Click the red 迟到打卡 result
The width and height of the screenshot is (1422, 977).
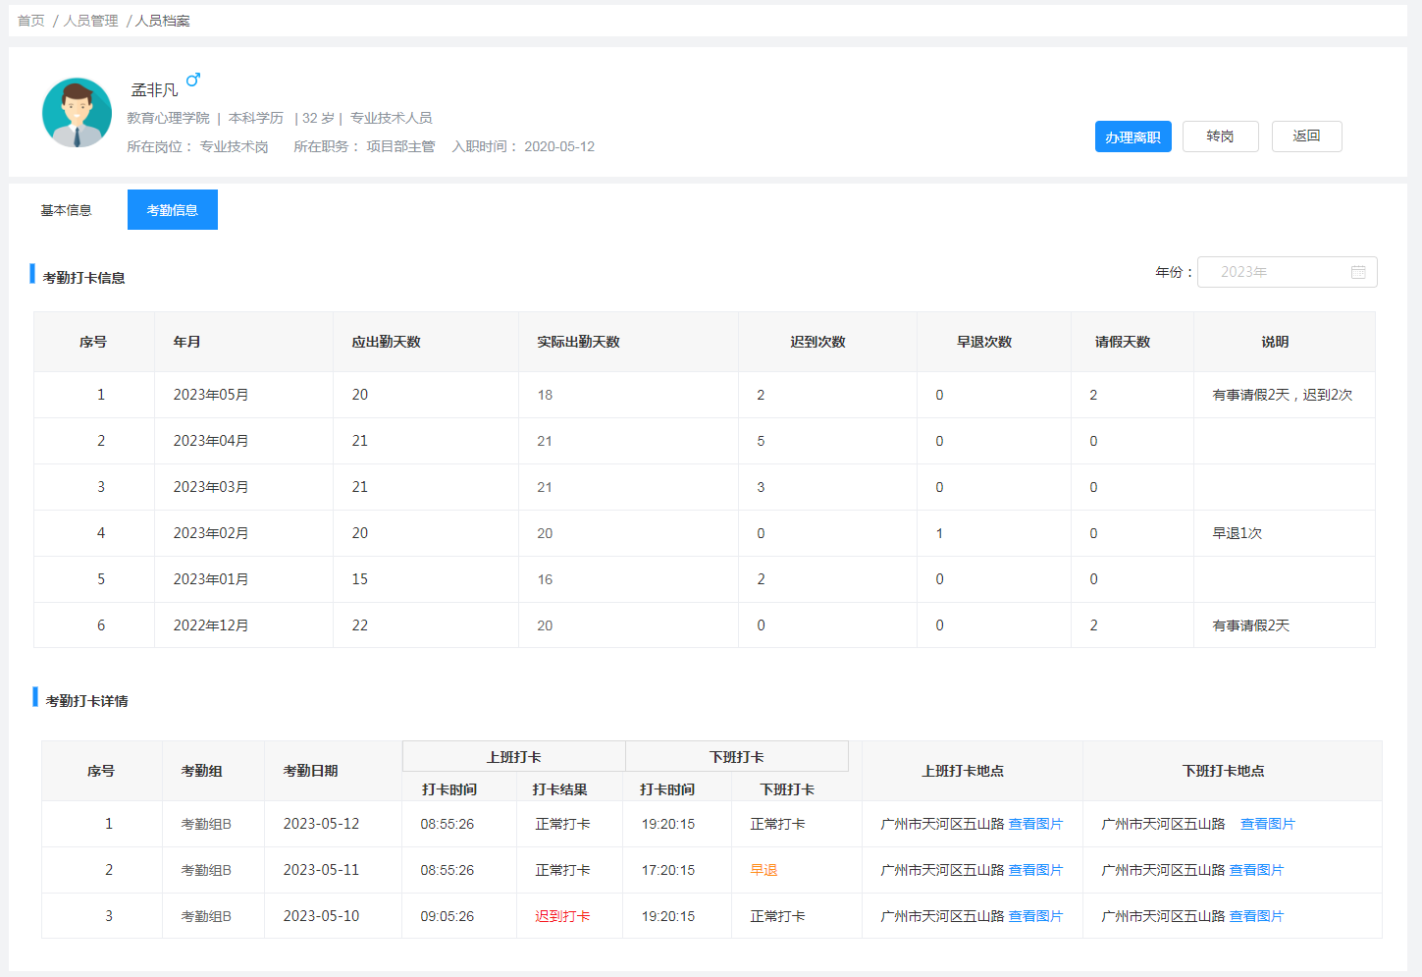point(562,916)
